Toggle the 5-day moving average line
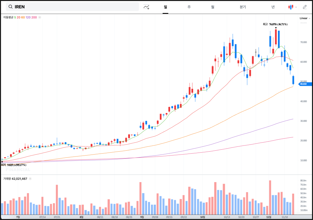This screenshot has height=220, width=313. tap(15, 17)
